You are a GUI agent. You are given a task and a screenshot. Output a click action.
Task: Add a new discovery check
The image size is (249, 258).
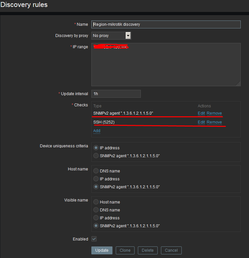tap(97, 131)
